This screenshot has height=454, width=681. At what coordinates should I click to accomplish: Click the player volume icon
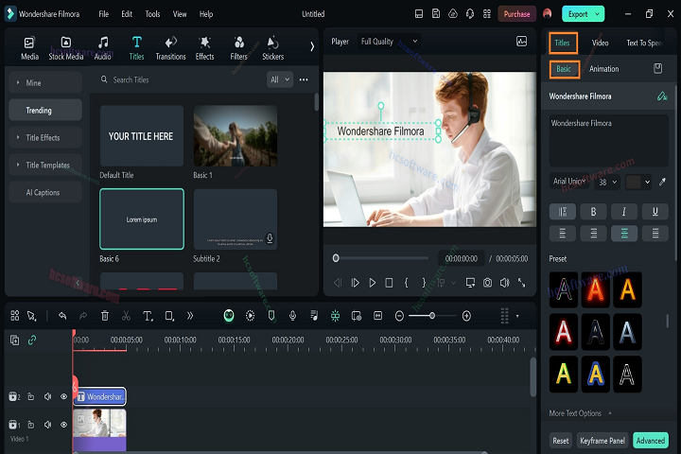pyautogui.click(x=504, y=283)
